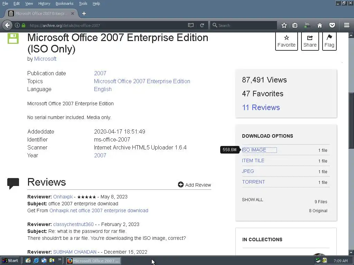Open the Tools menu
The image size is (354, 265).
pyautogui.click(x=83, y=3)
